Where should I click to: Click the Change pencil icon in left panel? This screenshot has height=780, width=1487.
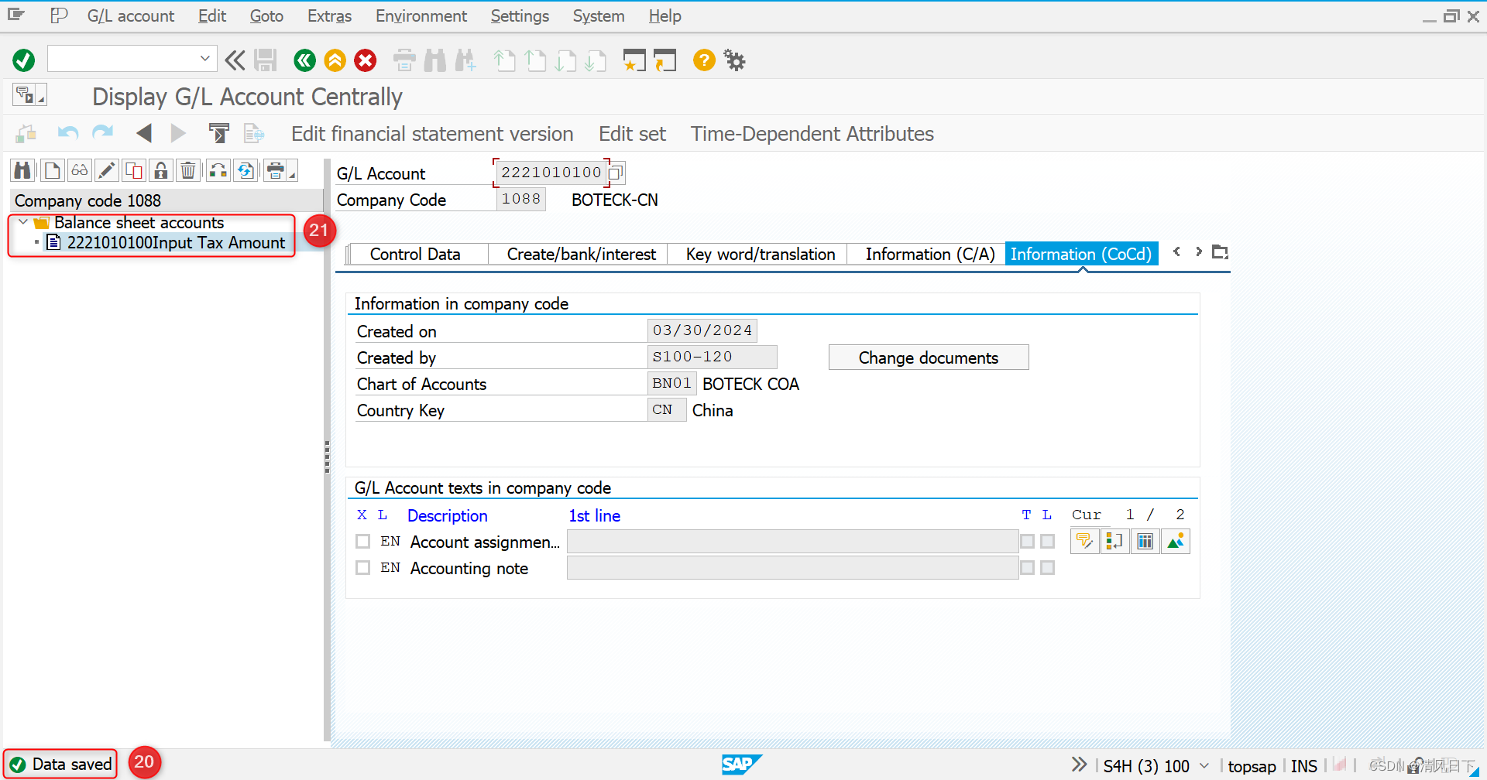107,170
